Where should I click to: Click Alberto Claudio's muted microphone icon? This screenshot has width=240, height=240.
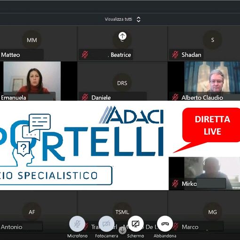pyautogui.click(x=175, y=97)
